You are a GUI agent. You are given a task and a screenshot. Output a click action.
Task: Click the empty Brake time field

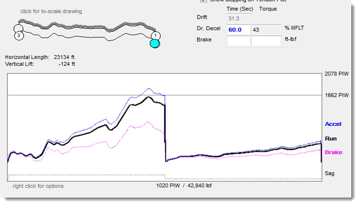(239, 41)
